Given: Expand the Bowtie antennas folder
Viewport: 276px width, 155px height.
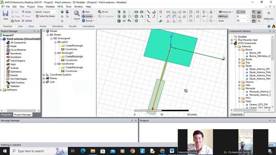Looking at the screenshot, I should pos(239,59).
